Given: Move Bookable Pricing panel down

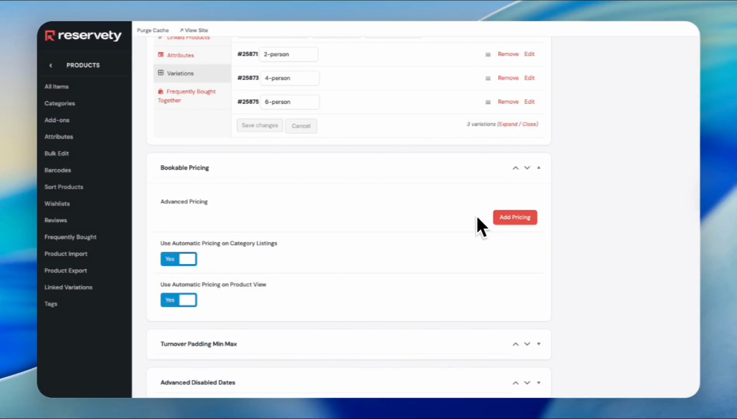Looking at the screenshot, I should pos(527,168).
